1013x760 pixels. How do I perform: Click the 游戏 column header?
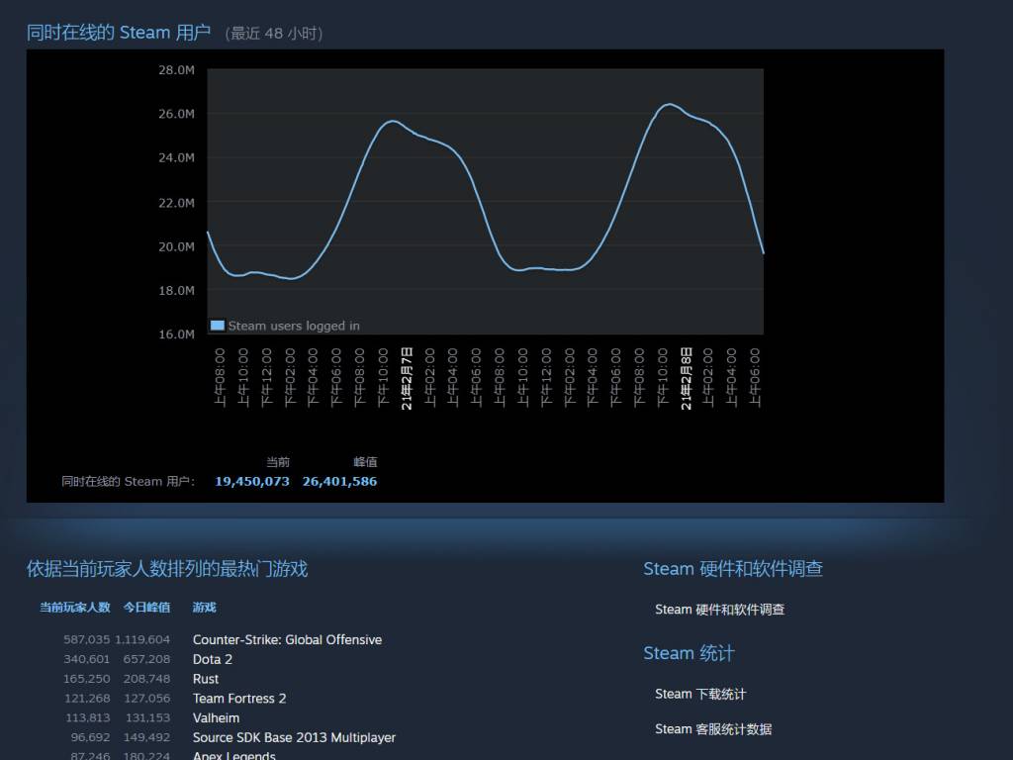(204, 608)
